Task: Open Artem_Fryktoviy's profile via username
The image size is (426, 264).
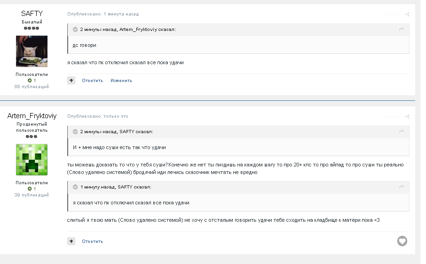Action: (x=32, y=116)
